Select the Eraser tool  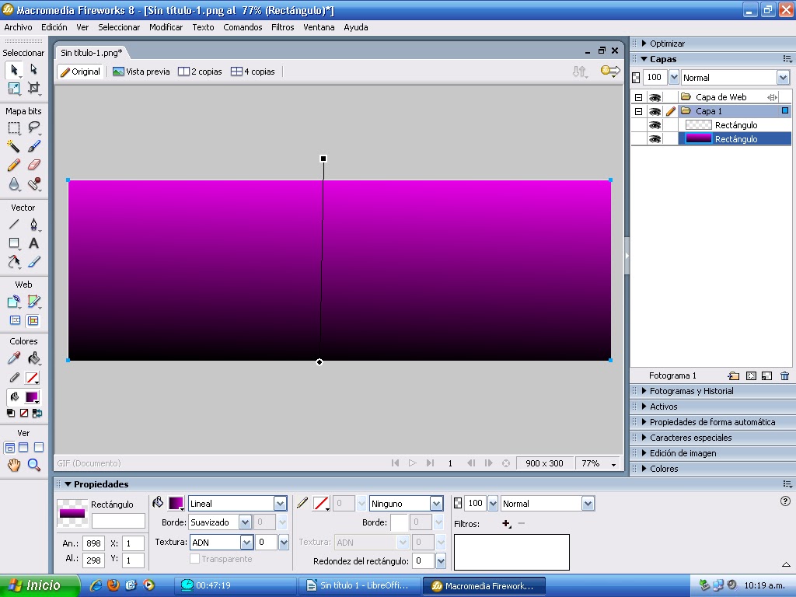33,165
